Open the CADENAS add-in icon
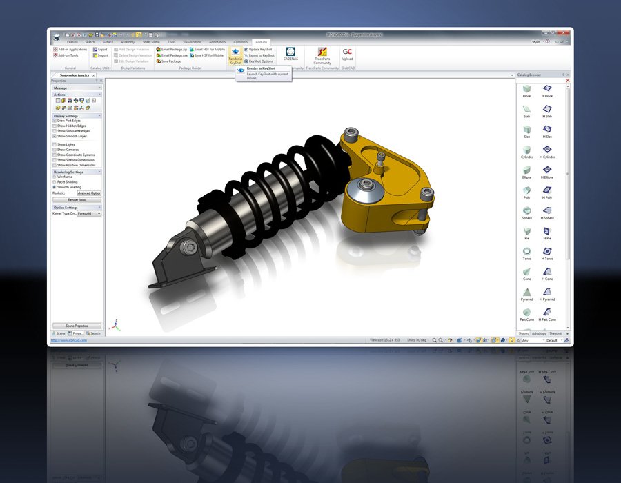Viewport: 621px width, 483px height. tap(290, 54)
